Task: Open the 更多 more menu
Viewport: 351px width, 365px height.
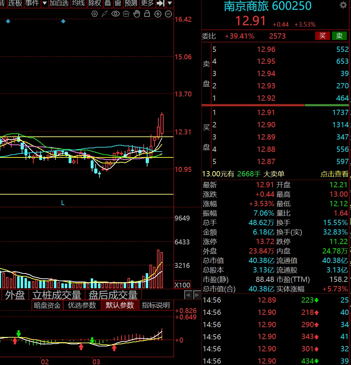Action: point(147,3)
